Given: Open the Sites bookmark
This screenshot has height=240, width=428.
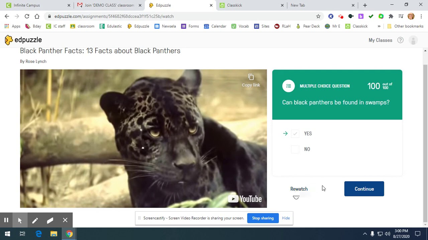Looking at the screenshot, I should tap(262, 26).
